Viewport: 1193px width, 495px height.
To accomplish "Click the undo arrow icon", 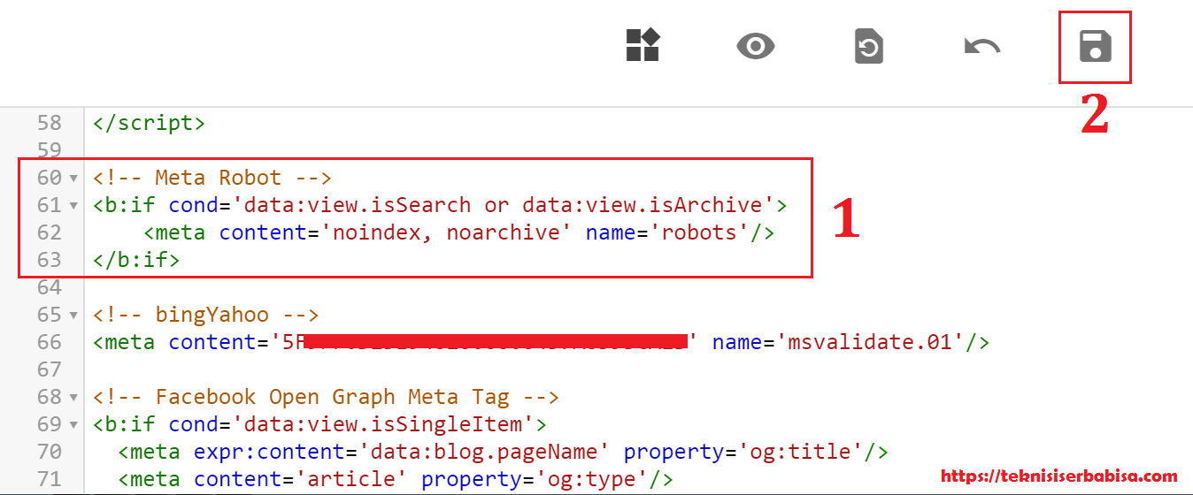I will pyautogui.click(x=981, y=47).
